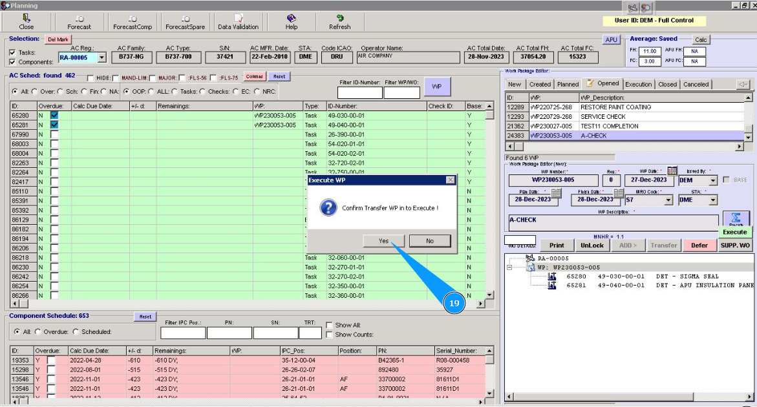Viewport: 757px width, 407px height.
Task: Collapse the WP230053-005 tree node
Action: (511, 267)
